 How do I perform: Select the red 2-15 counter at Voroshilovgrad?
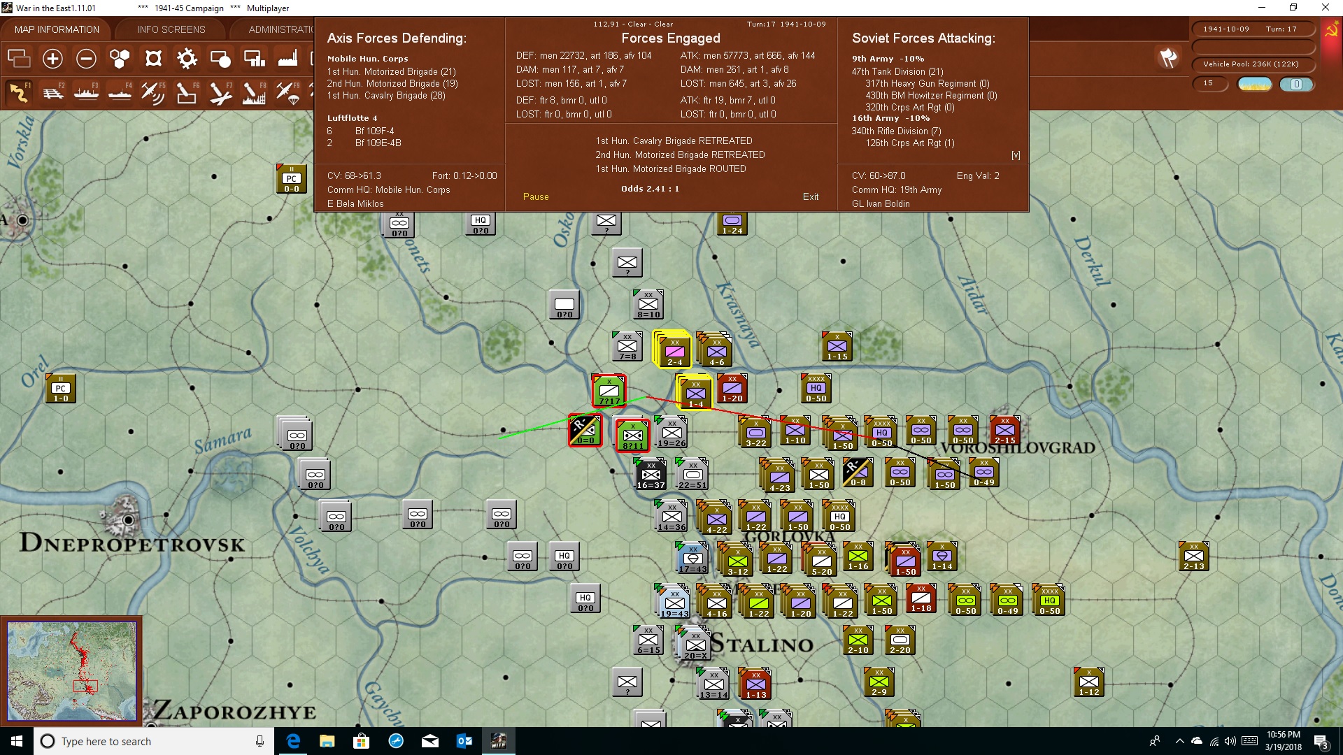coord(1004,431)
